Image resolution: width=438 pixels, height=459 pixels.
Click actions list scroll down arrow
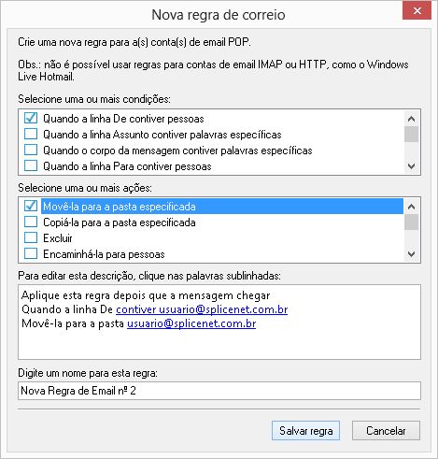point(411,254)
